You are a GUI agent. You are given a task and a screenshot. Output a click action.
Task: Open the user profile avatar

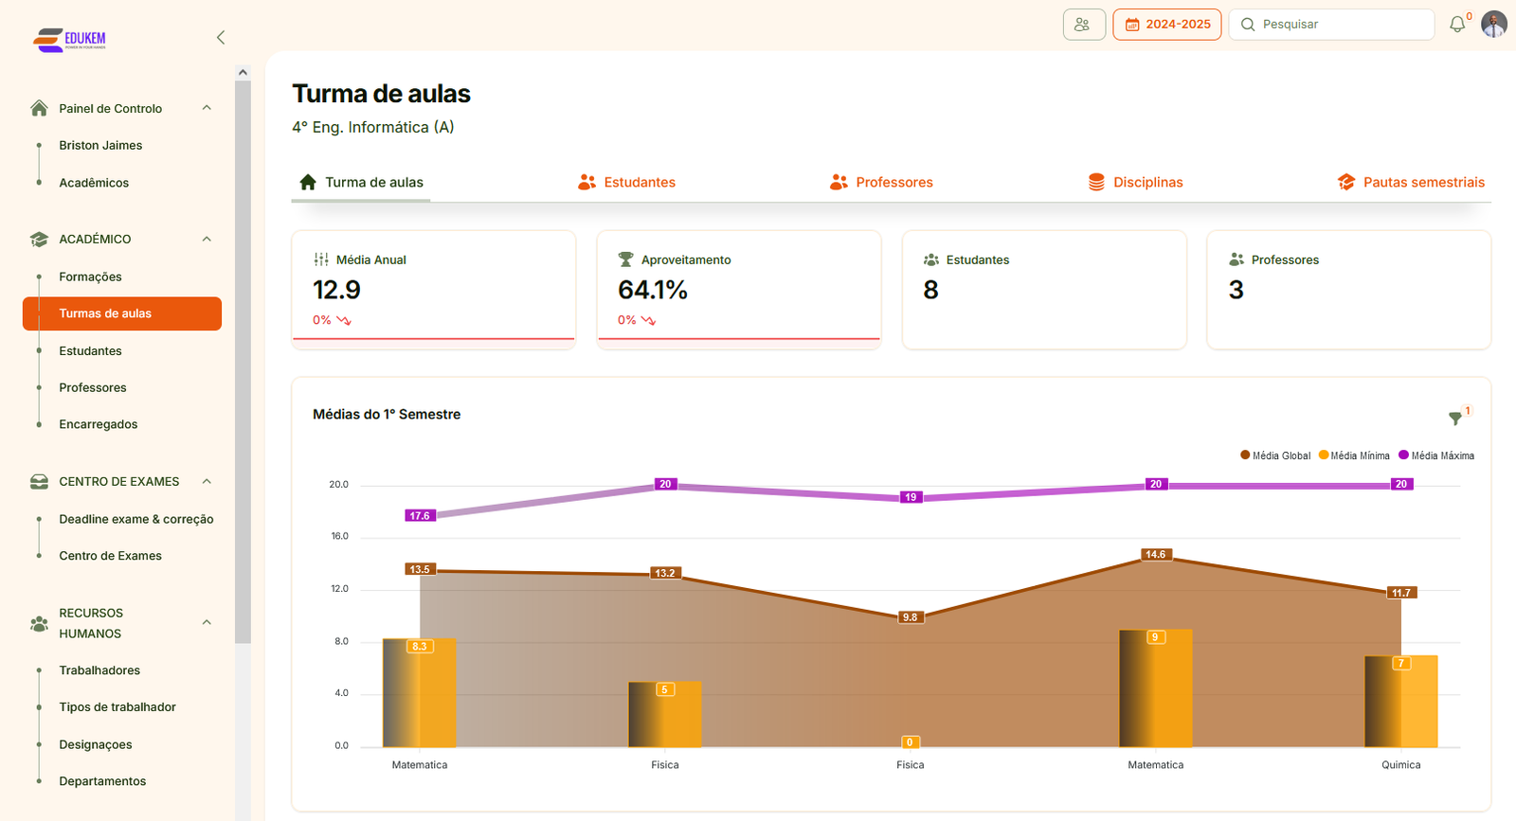click(x=1493, y=25)
